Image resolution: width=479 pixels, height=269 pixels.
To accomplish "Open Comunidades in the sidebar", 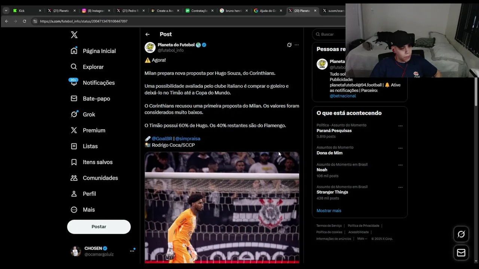I will [94, 178].
